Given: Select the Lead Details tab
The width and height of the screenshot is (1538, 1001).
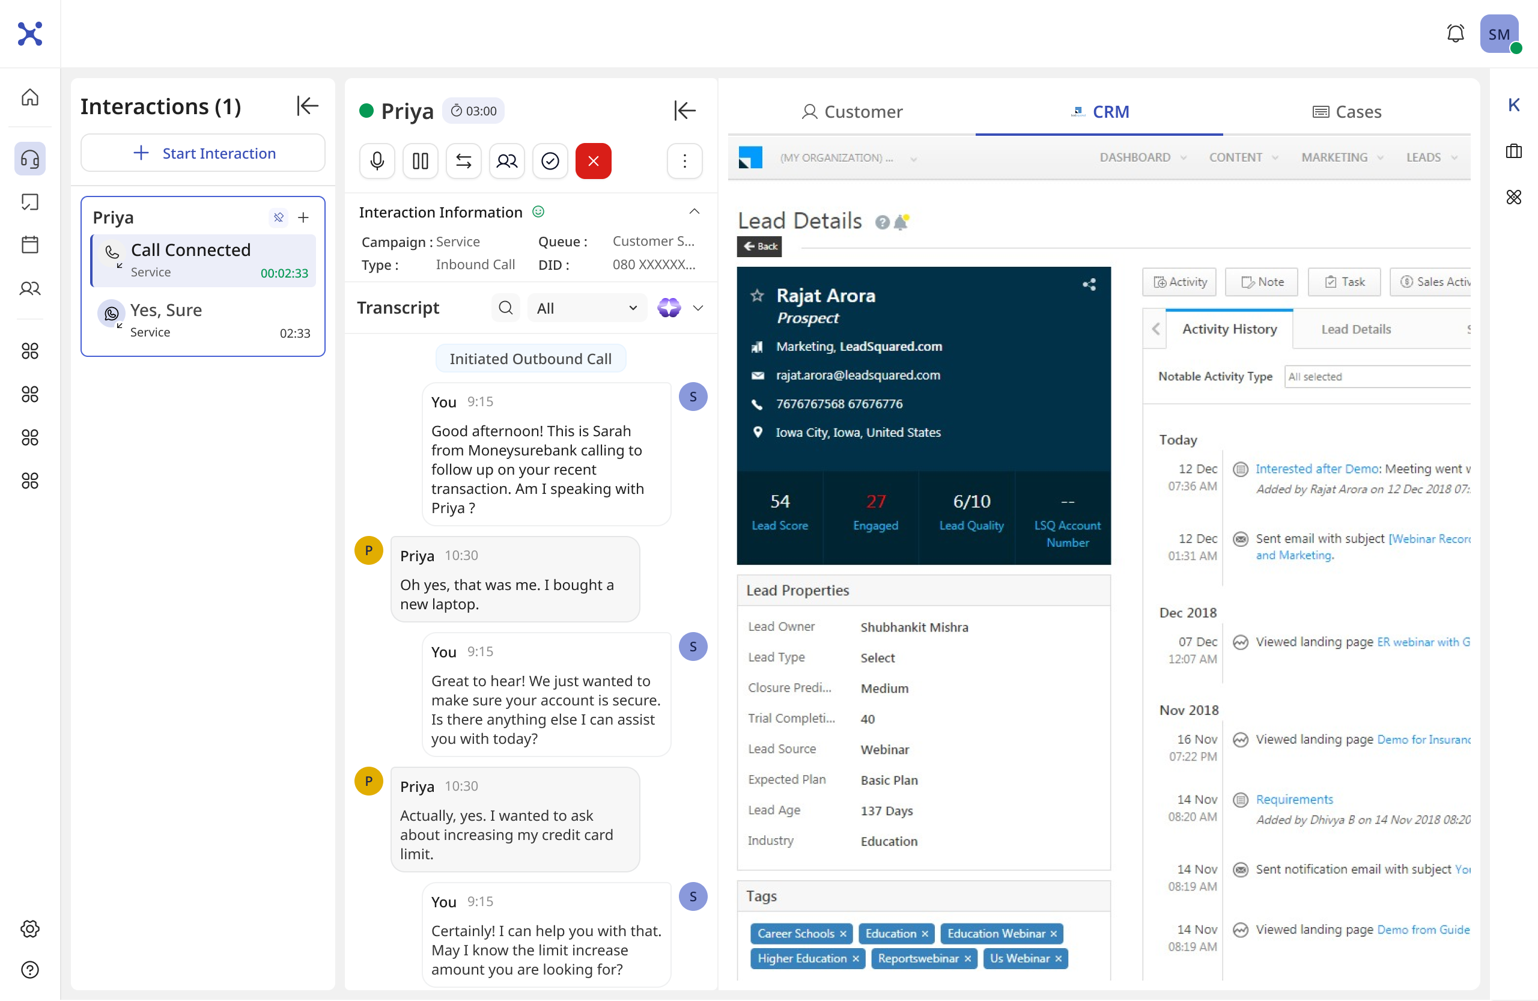Looking at the screenshot, I should point(1356,329).
